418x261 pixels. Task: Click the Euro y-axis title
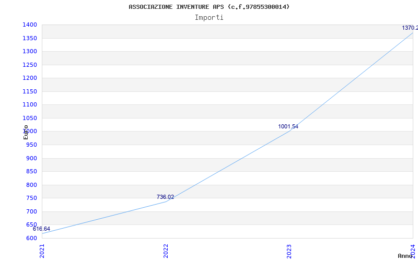click(x=26, y=133)
